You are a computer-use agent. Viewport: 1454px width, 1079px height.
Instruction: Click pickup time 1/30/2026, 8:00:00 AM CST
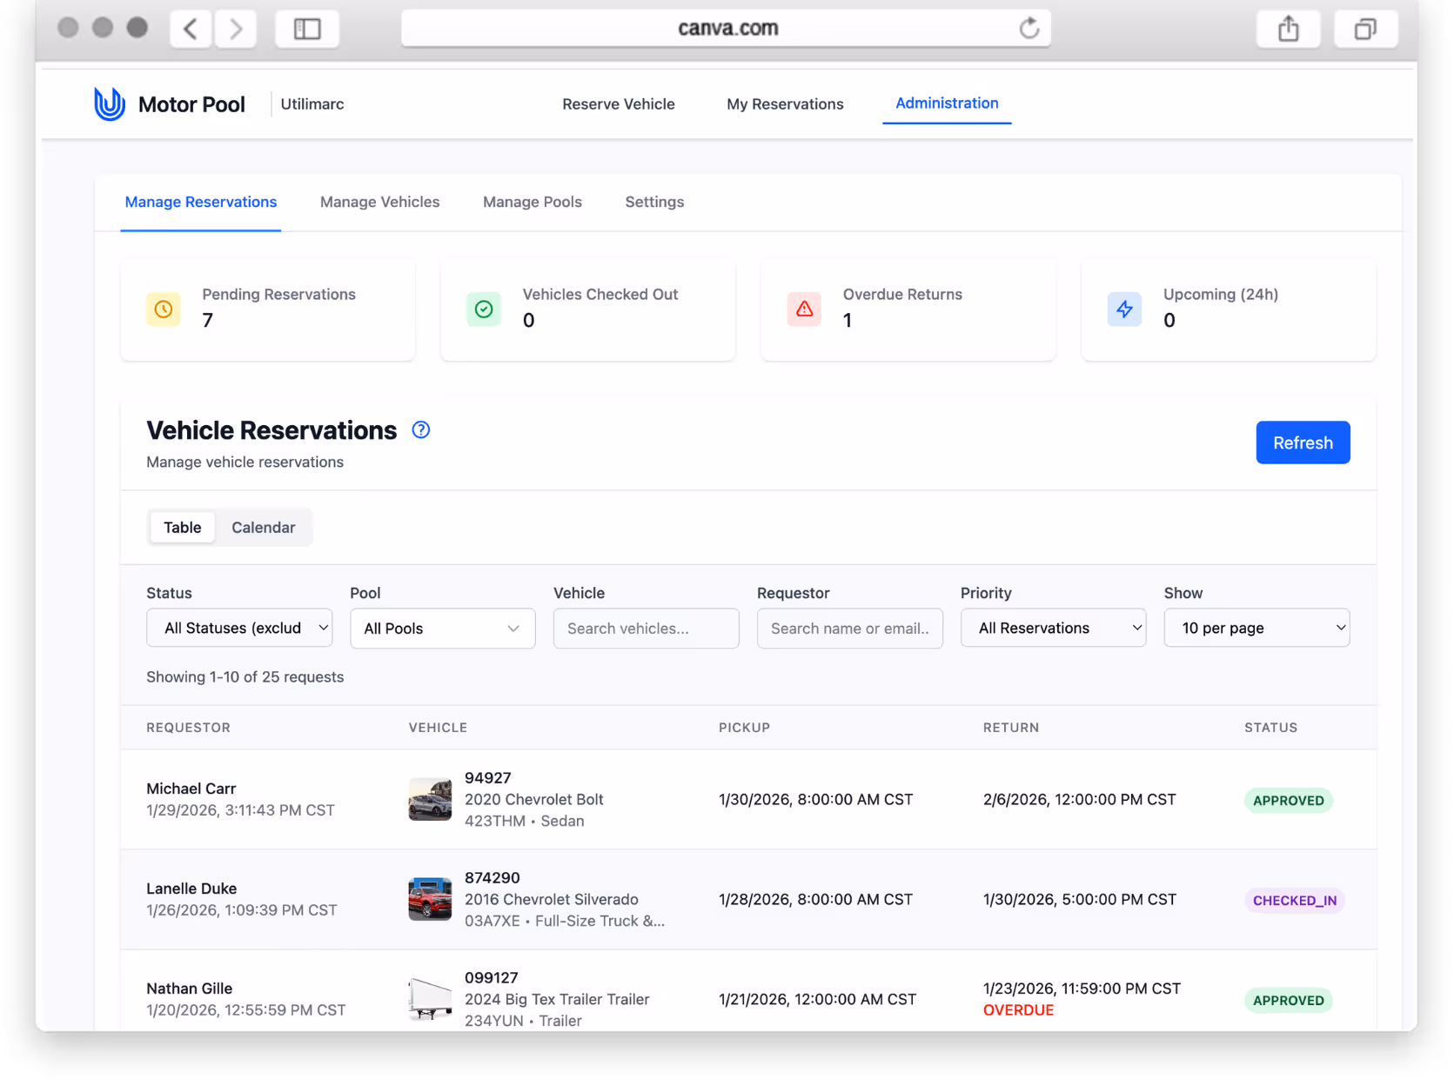(816, 800)
